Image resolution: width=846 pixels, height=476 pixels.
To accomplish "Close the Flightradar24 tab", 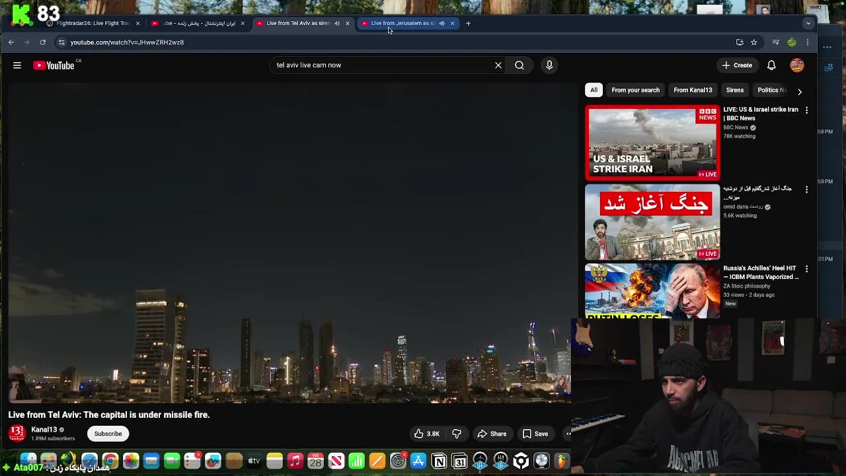I will pyautogui.click(x=137, y=23).
